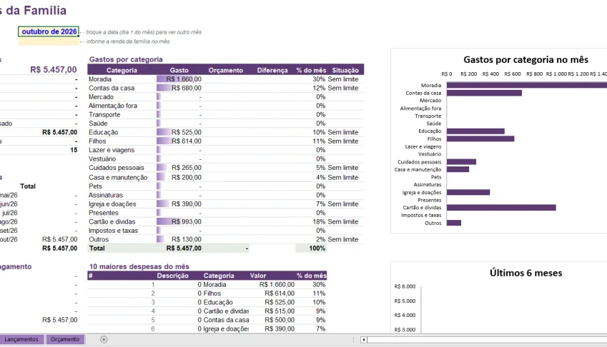Viewport: 607px width, 347px height.
Task: Select the Contas da casa category cell
Action: (122, 88)
